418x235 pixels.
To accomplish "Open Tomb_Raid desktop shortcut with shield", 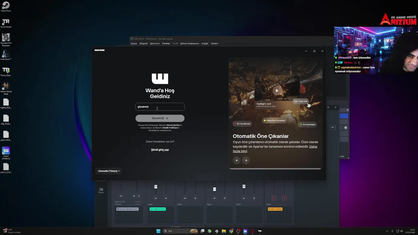I will click(x=6, y=71).
